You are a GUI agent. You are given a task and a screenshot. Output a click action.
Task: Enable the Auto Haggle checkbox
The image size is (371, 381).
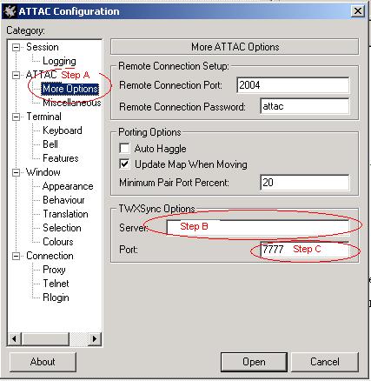point(124,148)
